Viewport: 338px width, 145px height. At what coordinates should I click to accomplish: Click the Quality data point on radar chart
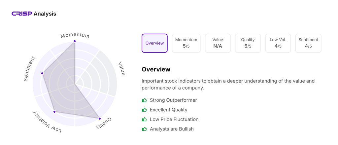100,119
